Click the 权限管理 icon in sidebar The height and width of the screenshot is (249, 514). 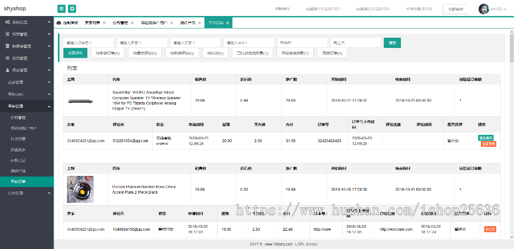[7, 34]
